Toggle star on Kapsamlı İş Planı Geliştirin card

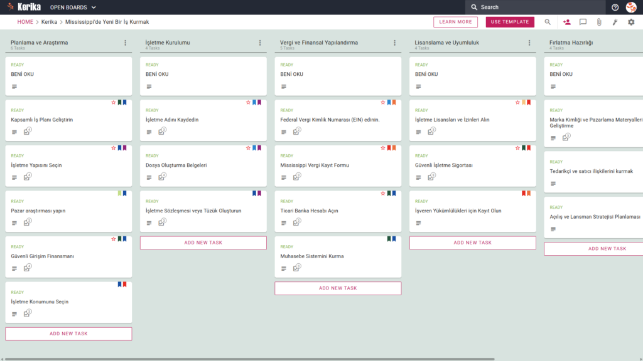[x=114, y=102]
